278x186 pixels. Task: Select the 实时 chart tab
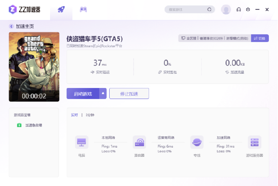(x=74, y=115)
